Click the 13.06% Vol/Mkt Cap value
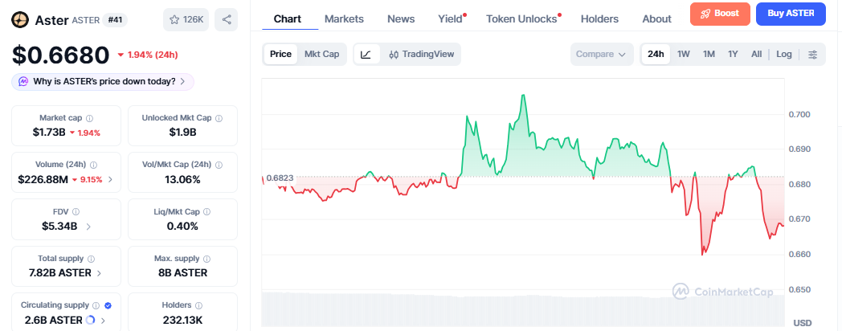This screenshot has width=842, height=331. tap(182, 179)
